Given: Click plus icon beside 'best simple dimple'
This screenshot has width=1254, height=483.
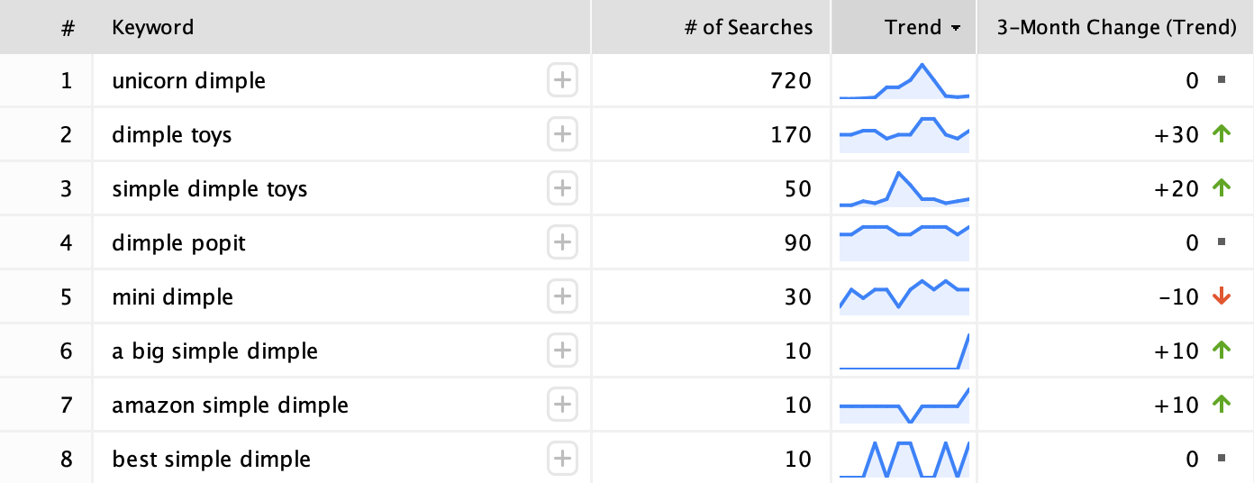Looking at the screenshot, I should coord(562,460).
